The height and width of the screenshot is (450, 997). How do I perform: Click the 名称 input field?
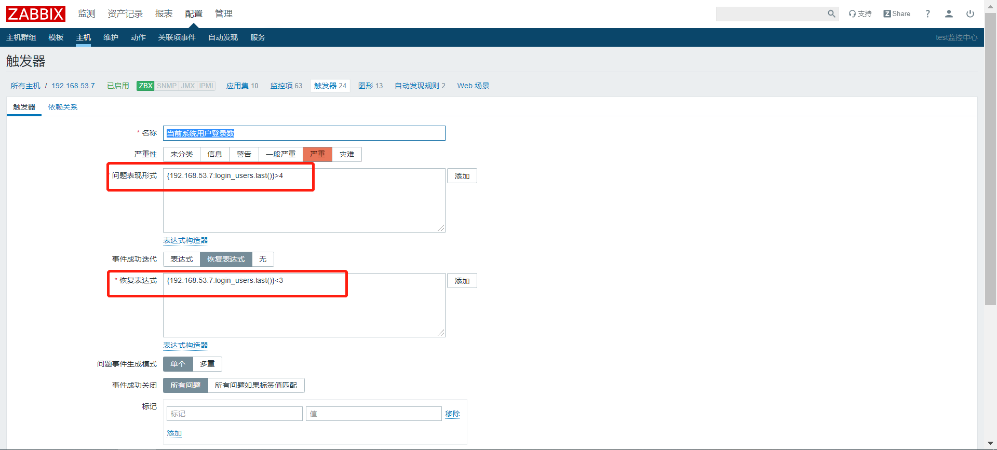pyautogui.click(x=304, y=133)
